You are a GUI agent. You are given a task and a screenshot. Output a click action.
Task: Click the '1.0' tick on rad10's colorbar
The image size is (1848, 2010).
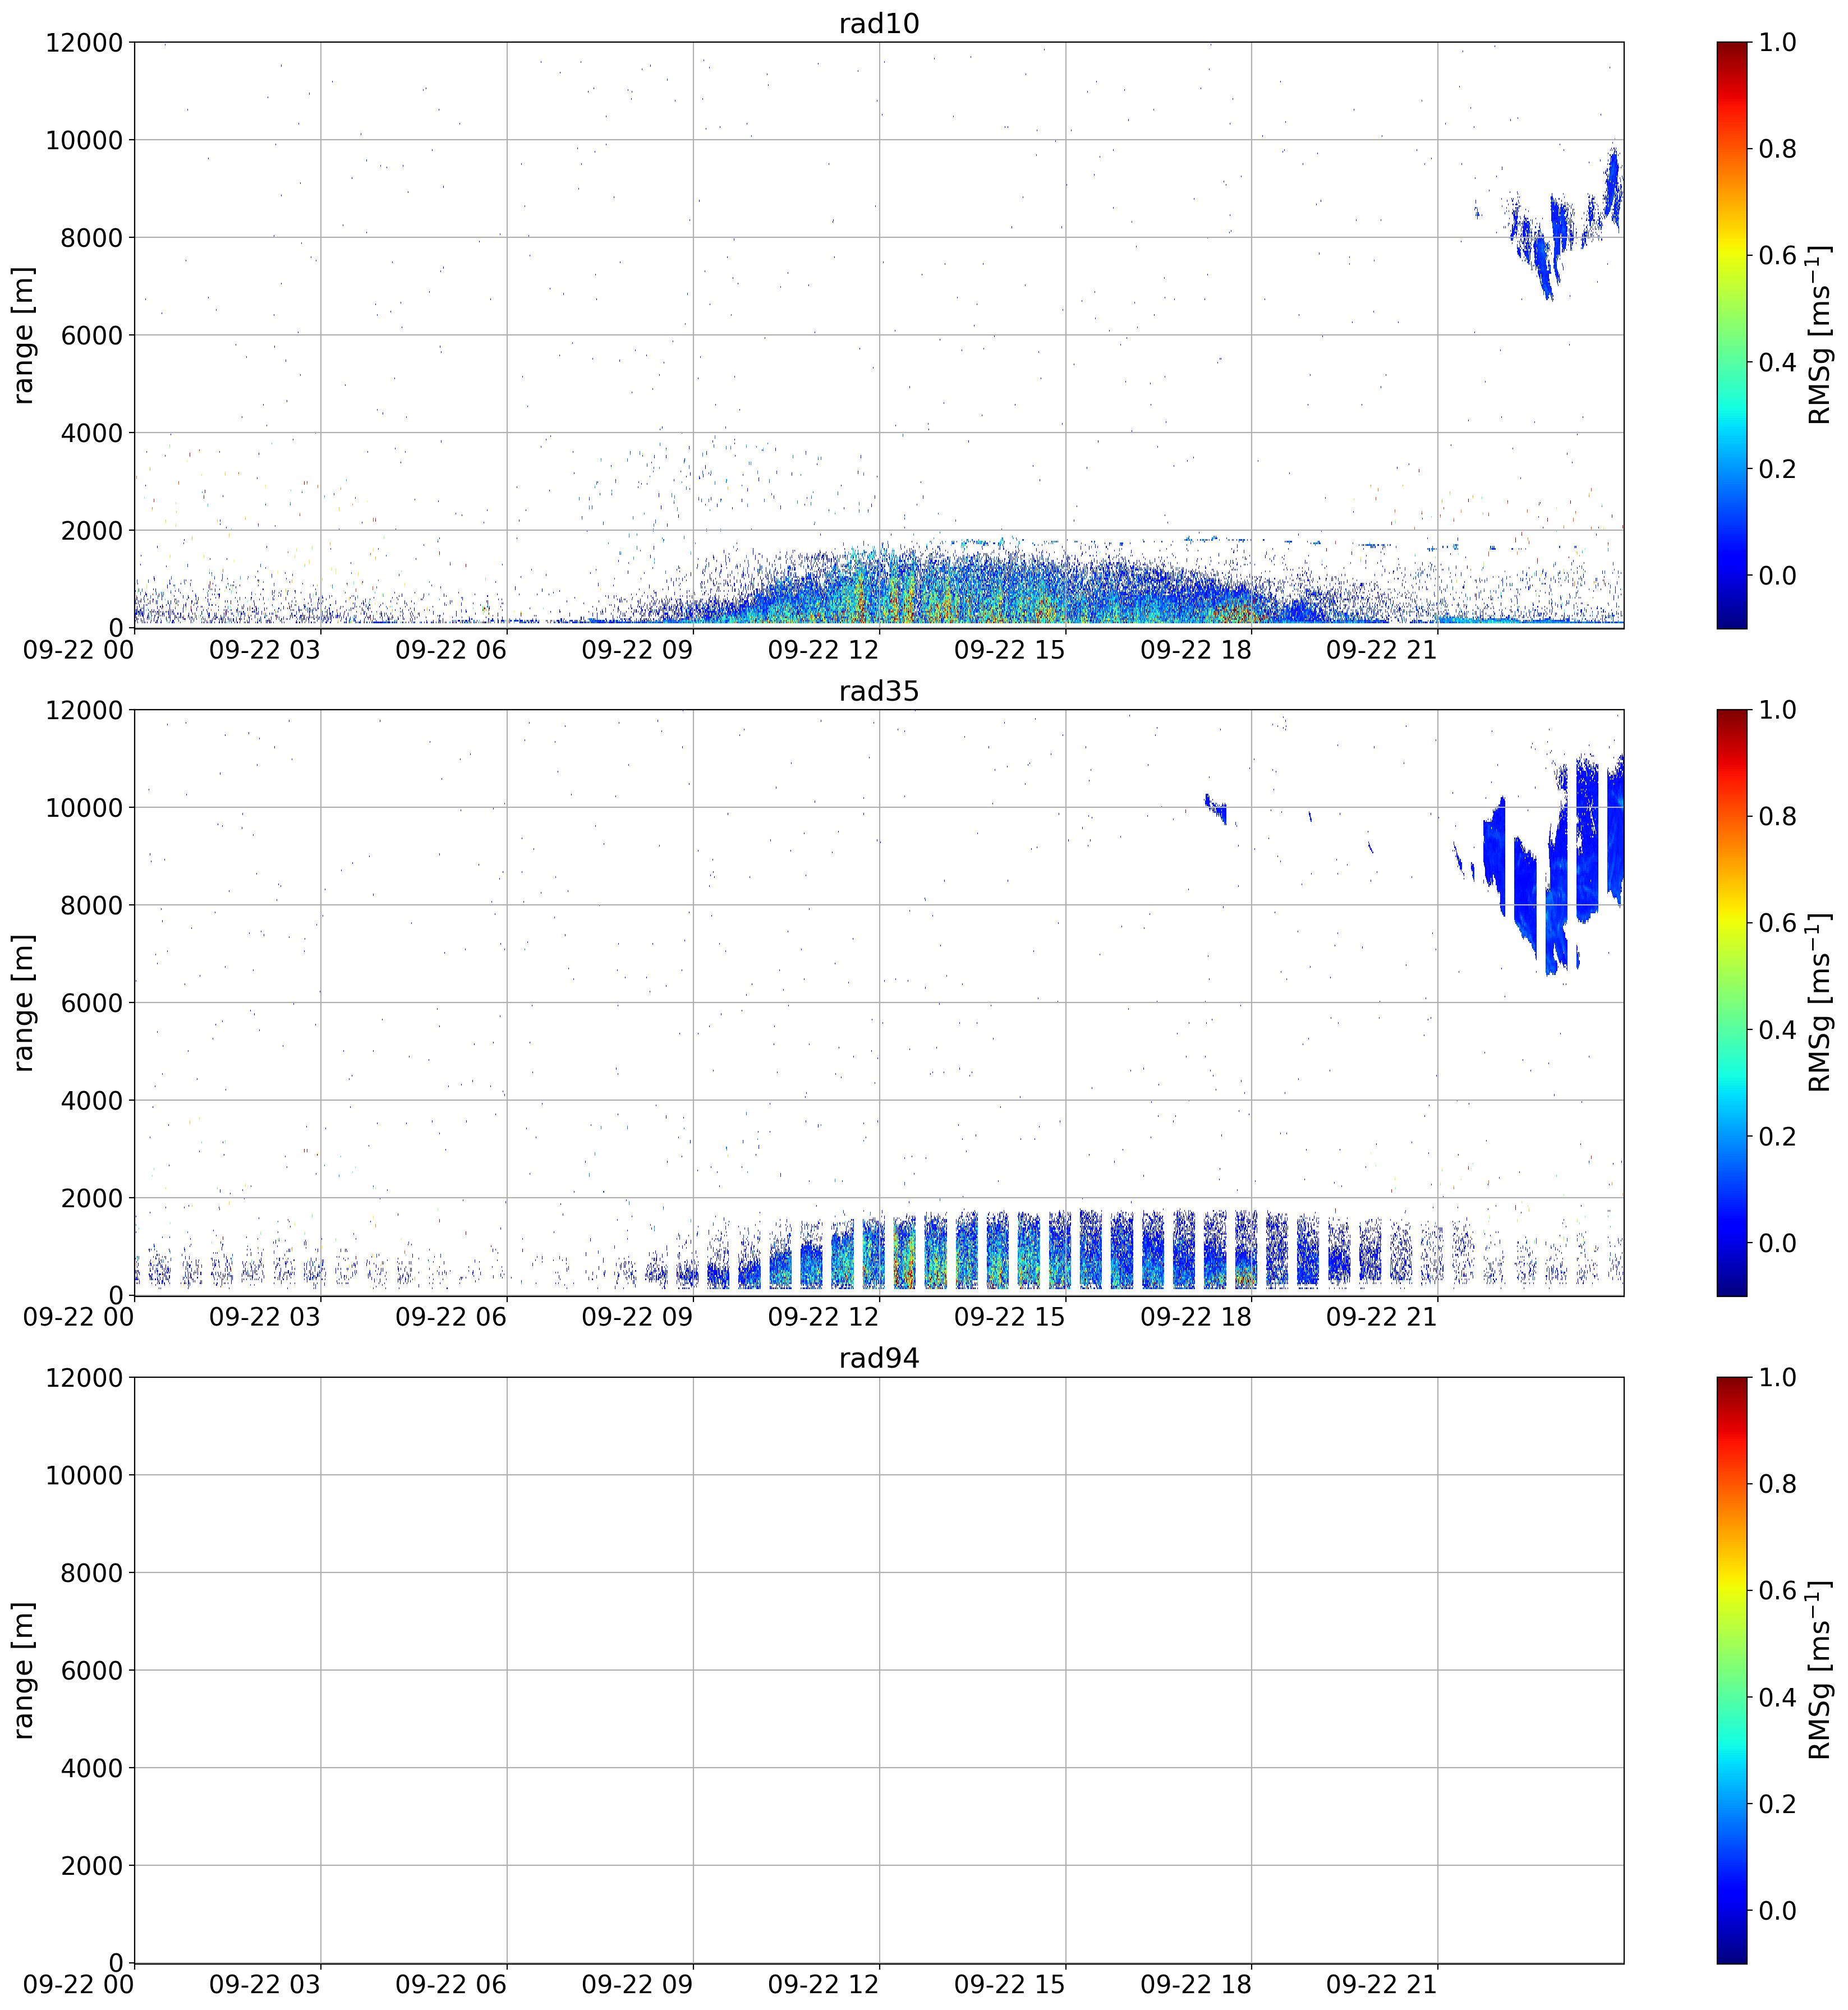(1778, 43)
